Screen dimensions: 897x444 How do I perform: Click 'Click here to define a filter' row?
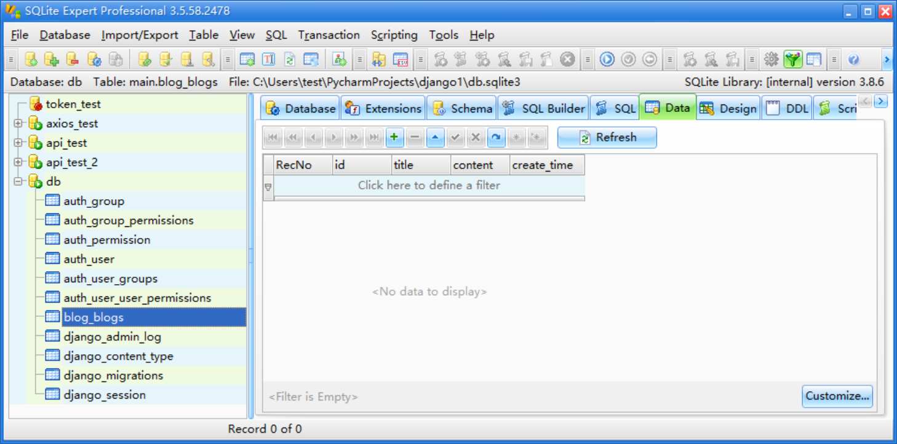[x=429, y=185]
